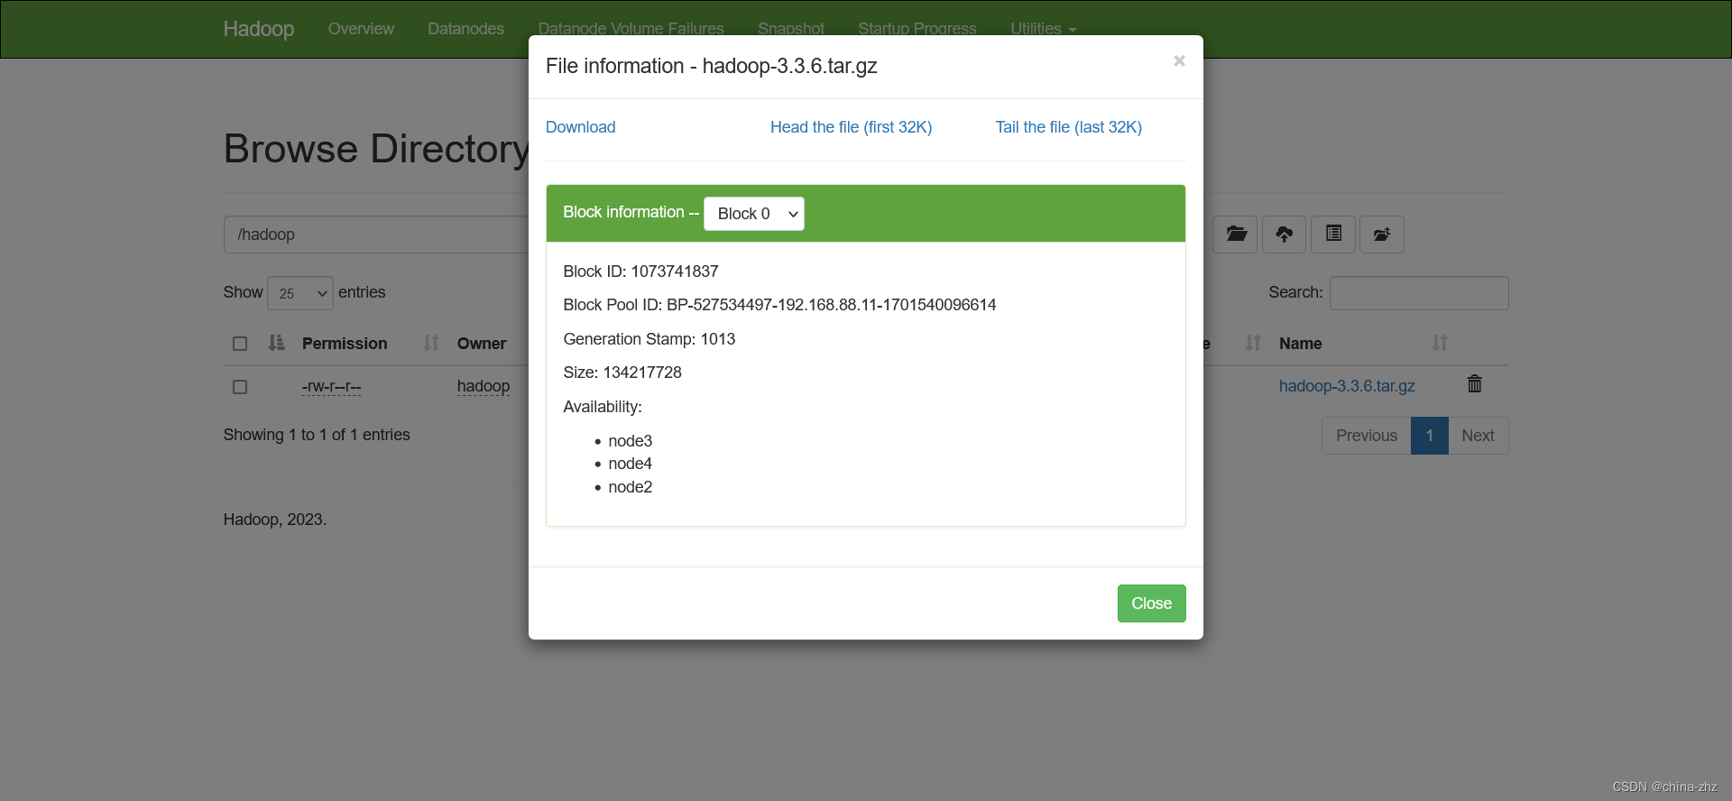This screenshot has height=801, width=1732.
Task: Click the sort arrows left of Name header
Action: click(1253, 343)
